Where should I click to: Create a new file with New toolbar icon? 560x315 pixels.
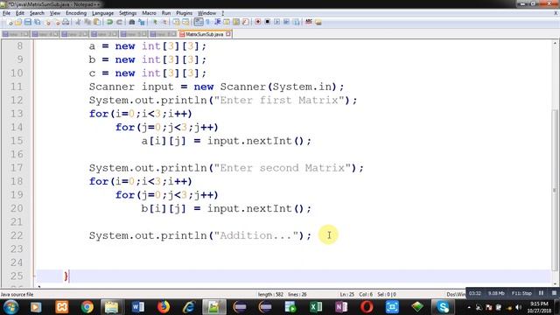pyautogui.click(x=10, y=22)
